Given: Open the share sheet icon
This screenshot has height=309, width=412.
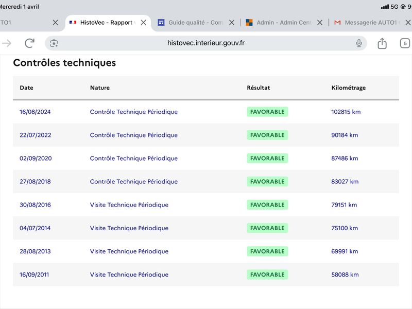Looking at the screenshot, I should (382, 43).
